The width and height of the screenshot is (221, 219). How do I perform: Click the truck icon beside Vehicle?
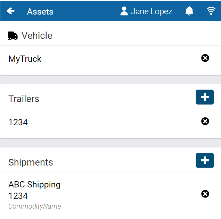[x=13, y=36]
